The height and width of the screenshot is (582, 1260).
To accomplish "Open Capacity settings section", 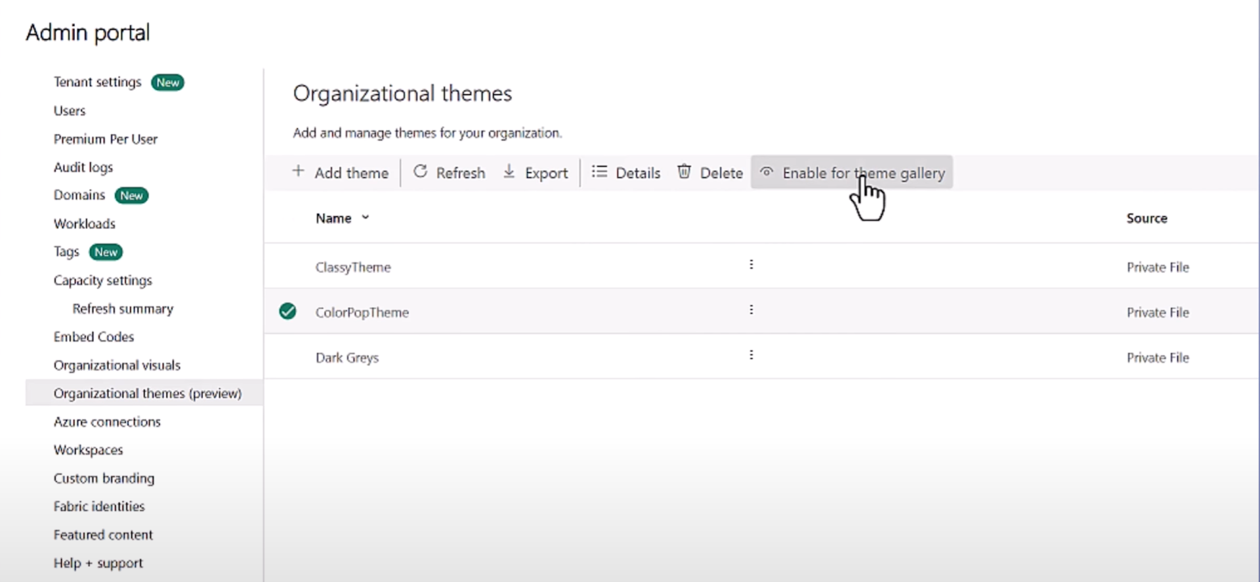I will 102,281.
